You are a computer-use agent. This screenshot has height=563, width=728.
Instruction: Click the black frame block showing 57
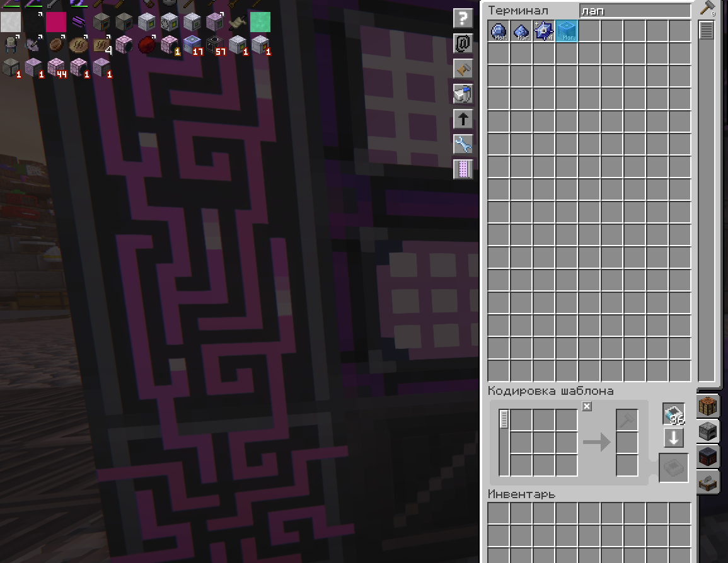(215, 45)
